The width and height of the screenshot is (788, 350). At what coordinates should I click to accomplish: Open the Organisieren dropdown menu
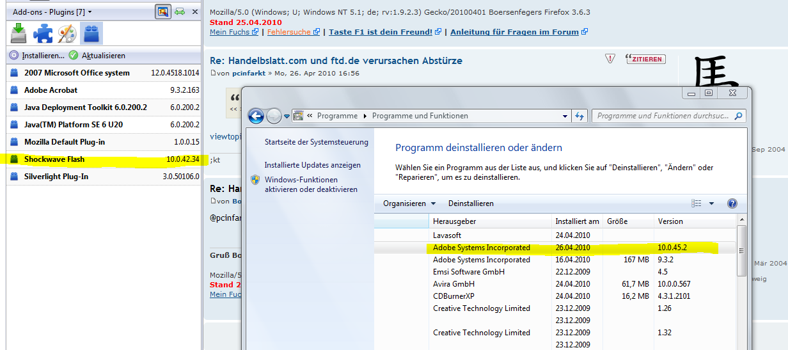click(x=409, y=203)
